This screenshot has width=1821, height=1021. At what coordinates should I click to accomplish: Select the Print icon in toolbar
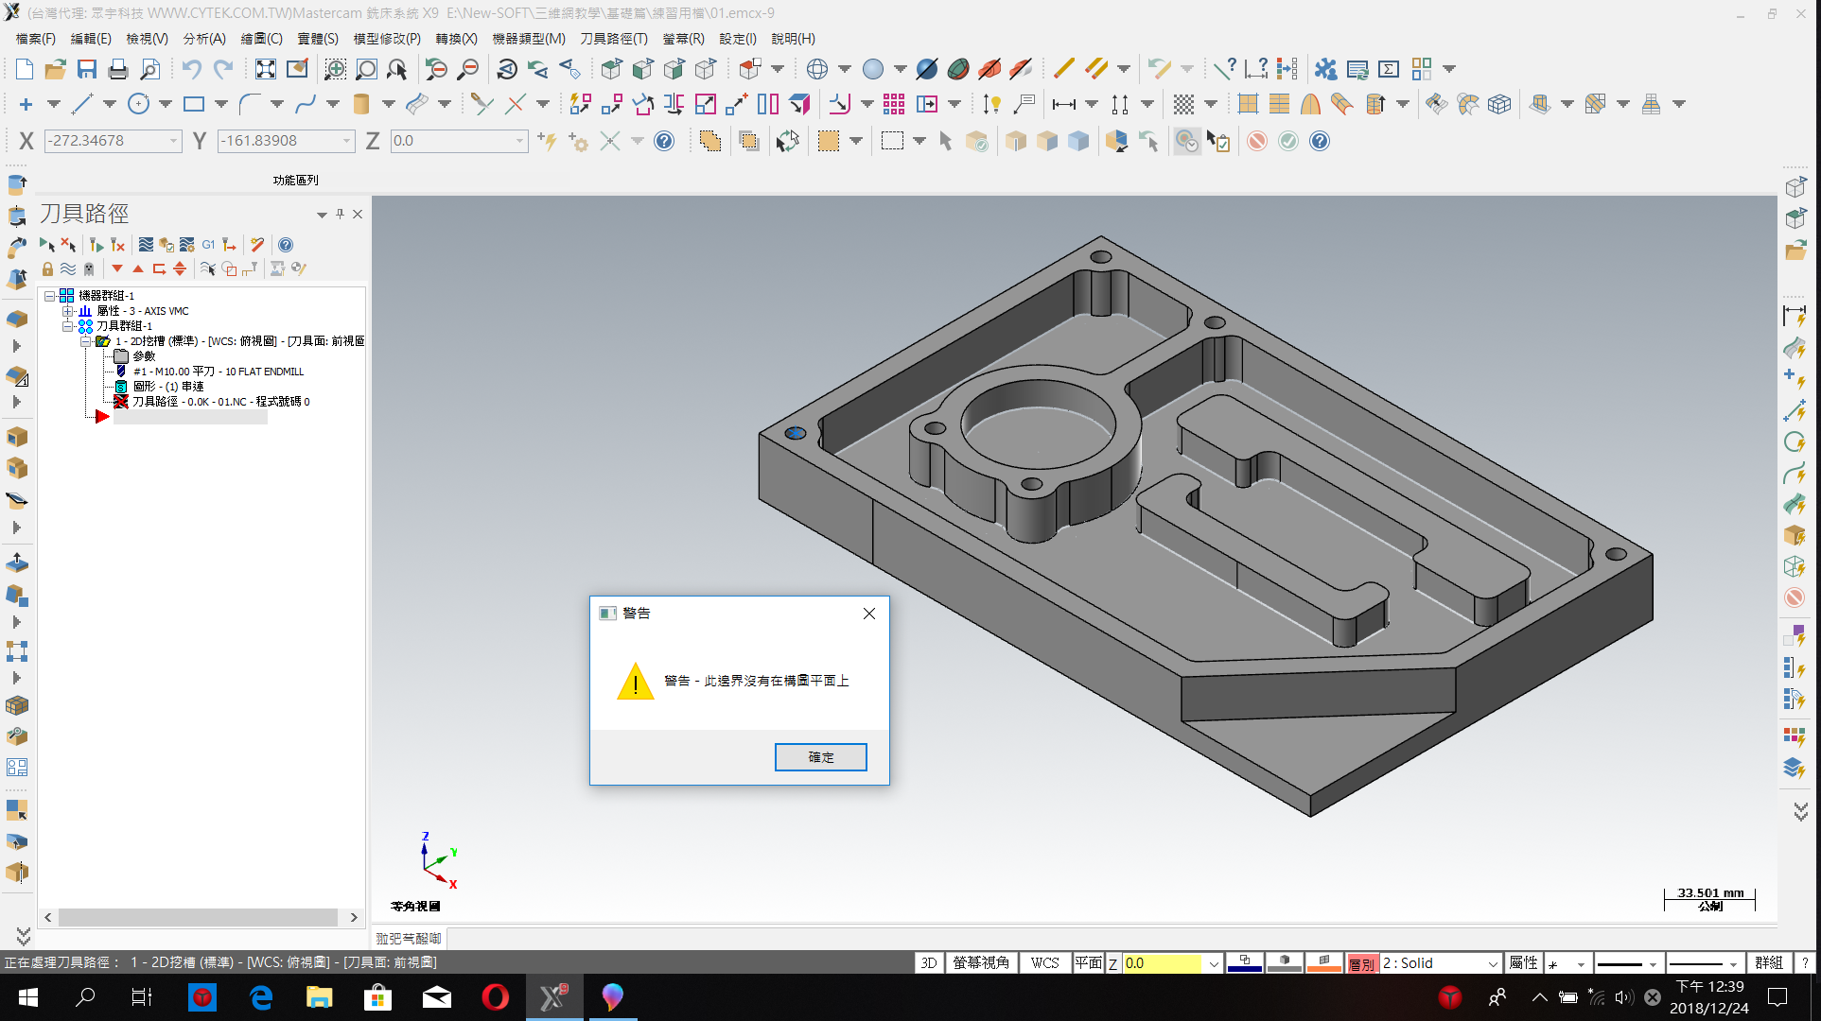tap(118, 69)
